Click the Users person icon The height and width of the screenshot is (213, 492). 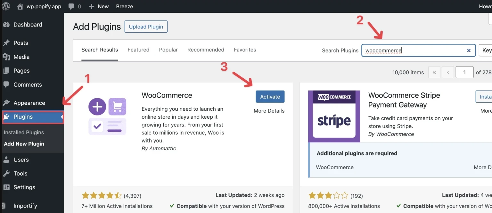click(x=6, y=160)
